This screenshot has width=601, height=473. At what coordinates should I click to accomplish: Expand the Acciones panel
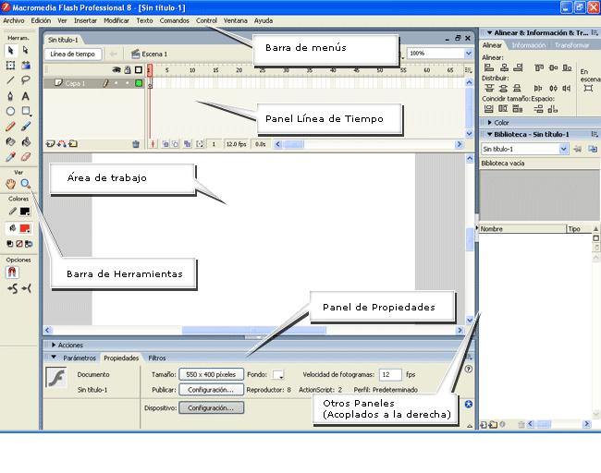(x=54, y=345)
